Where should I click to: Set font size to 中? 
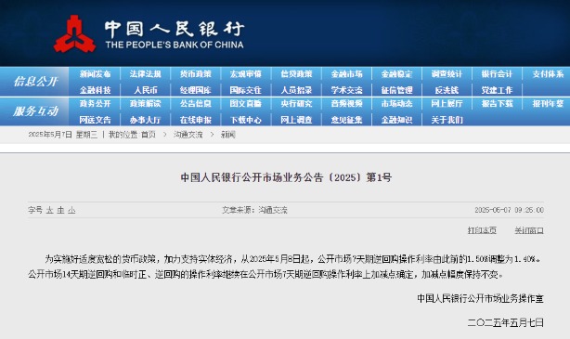coord(60,210)
